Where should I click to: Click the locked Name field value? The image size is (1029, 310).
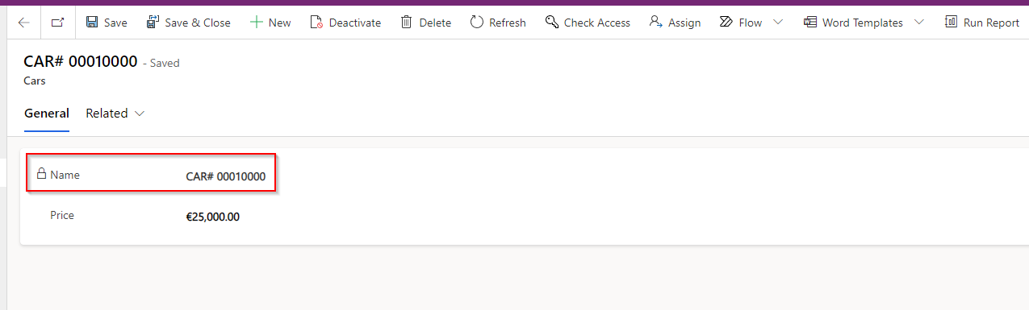(x=226, y=176)
